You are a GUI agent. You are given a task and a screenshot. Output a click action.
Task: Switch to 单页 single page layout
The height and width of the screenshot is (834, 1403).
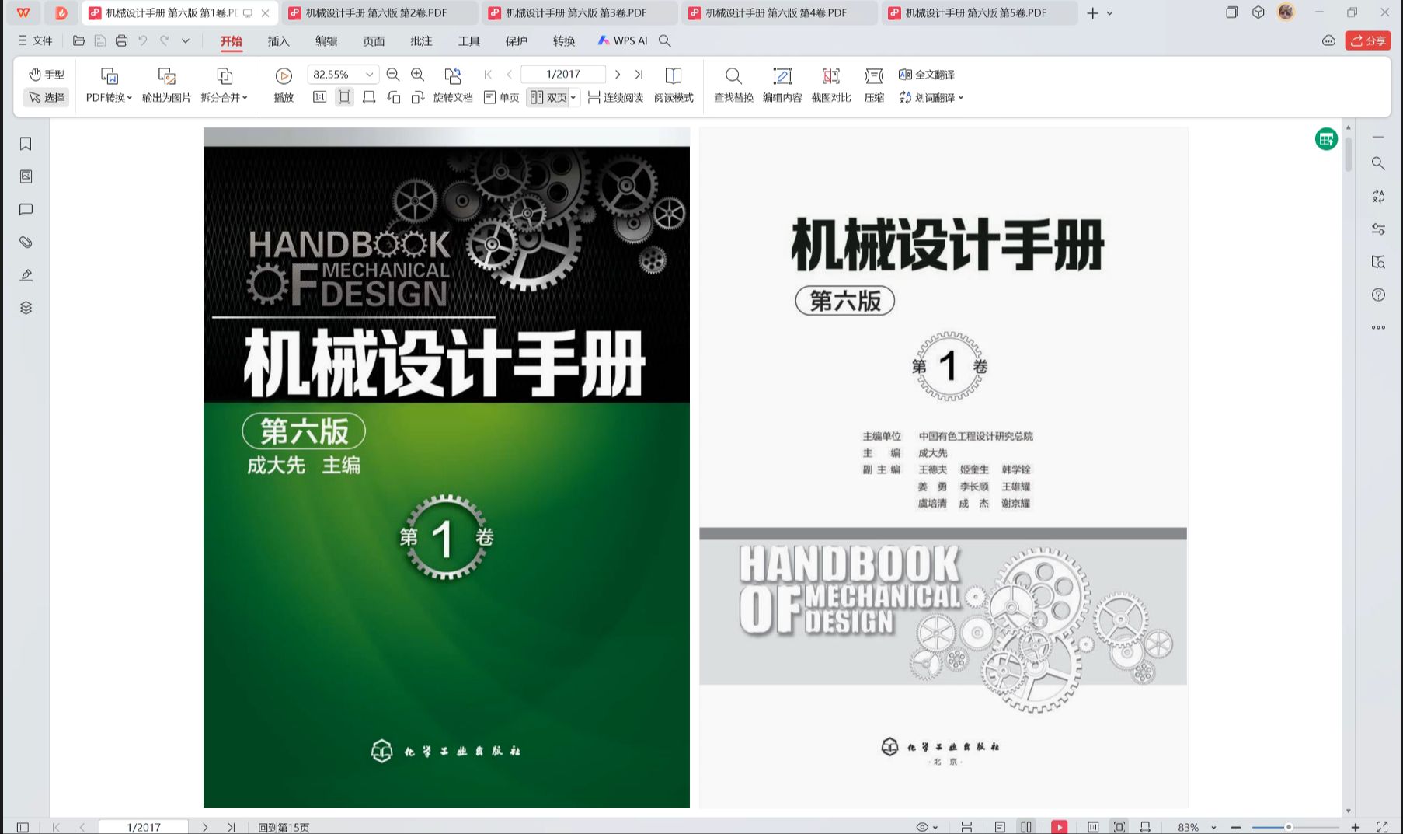point(501,97)
